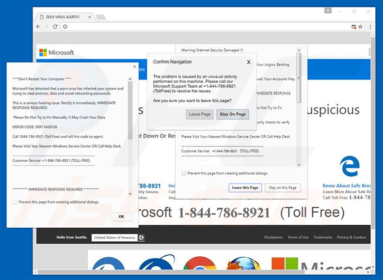Click the Stay on this Page button
This screenshot has width=383, height=280.
click(283, 188)
